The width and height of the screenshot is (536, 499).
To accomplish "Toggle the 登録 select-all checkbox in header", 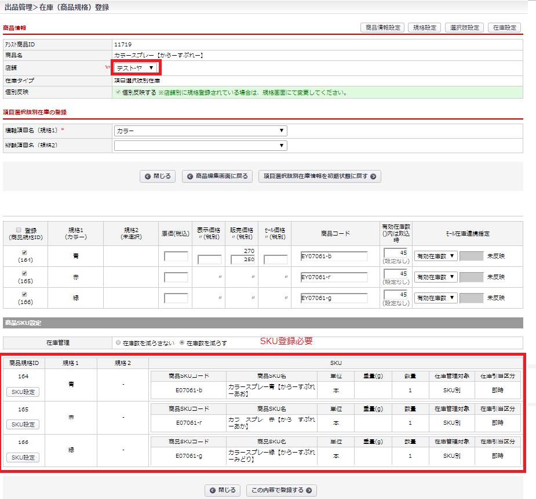I will (x=19, y=230).
